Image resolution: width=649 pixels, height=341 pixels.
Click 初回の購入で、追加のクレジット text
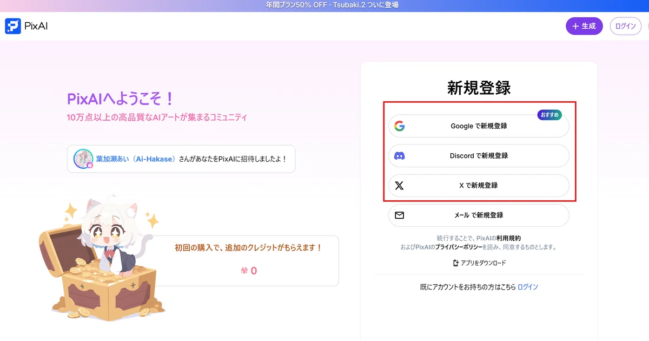[x=248, y=248]
